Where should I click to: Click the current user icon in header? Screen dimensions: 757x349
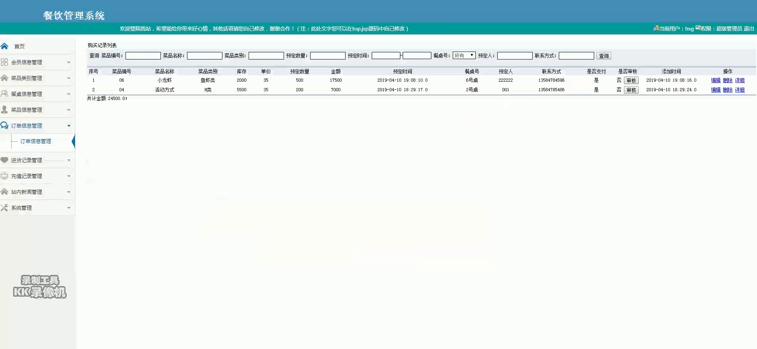tap(656, 28)
